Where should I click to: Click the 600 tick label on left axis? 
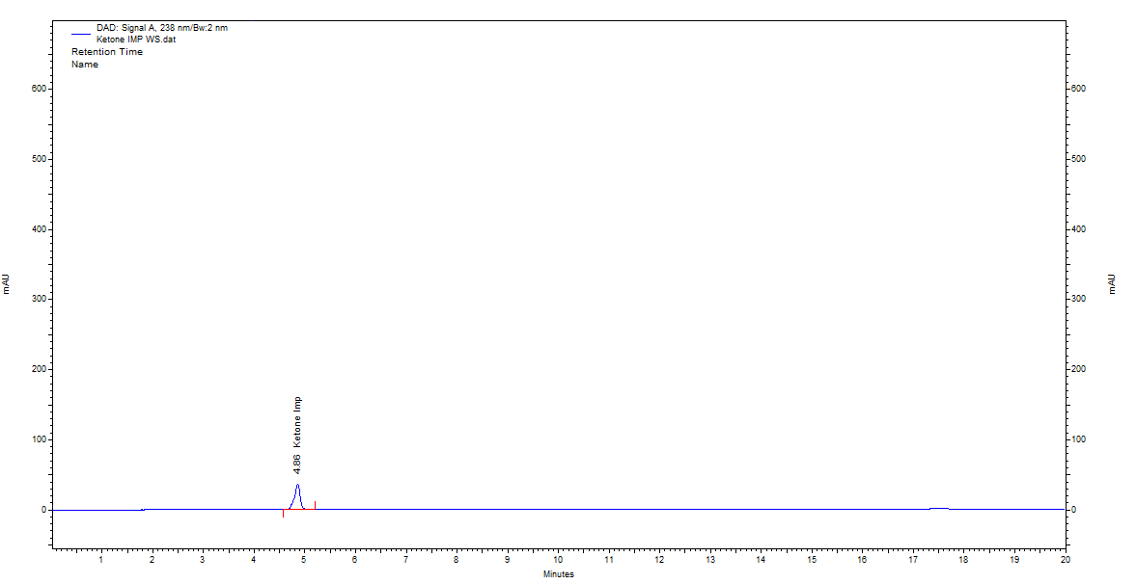click(x=39, y=89)
